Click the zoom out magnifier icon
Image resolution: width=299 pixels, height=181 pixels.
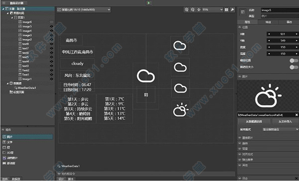192,10
